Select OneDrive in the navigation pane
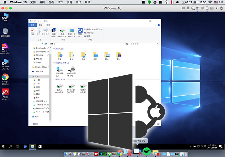The image size is (225, 157). [x=38, y=72]
